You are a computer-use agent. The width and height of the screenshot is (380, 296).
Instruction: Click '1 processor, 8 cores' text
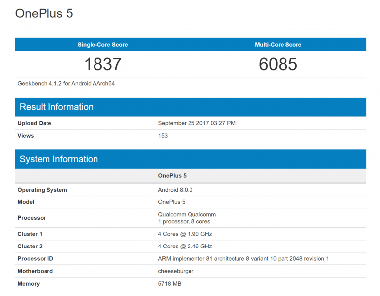pos(184,221)
